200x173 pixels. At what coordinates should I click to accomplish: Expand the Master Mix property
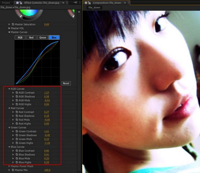[9, 170]
